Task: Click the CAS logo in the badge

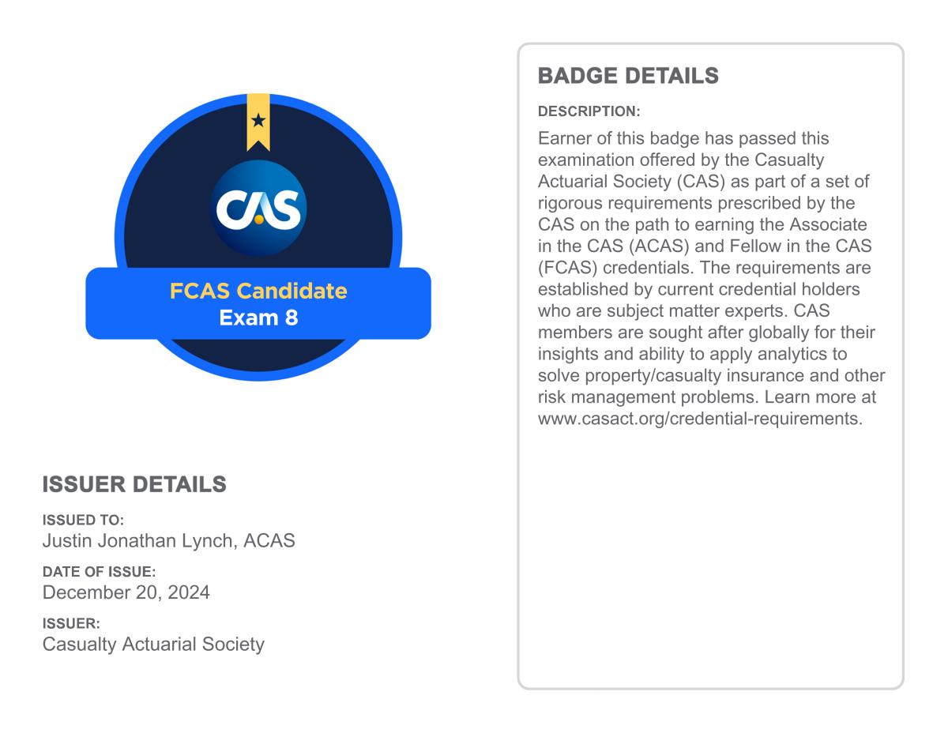Action: click(x=258, y=208)
